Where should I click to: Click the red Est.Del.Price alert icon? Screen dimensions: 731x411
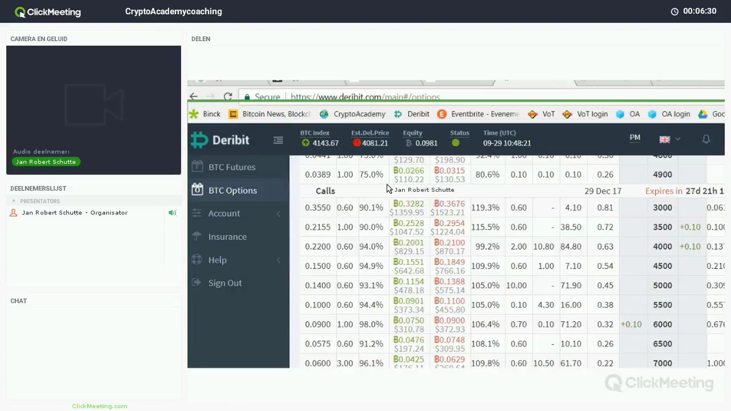[356, 143]
